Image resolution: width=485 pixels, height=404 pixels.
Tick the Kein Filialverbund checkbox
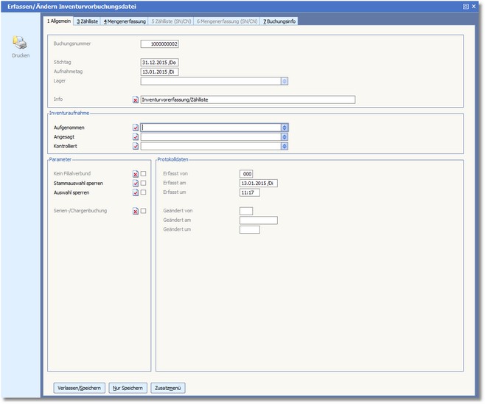pyautogui.click(x=144, y=174)
